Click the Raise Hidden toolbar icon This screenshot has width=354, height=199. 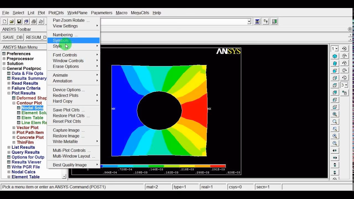click(x=257, y=22)
